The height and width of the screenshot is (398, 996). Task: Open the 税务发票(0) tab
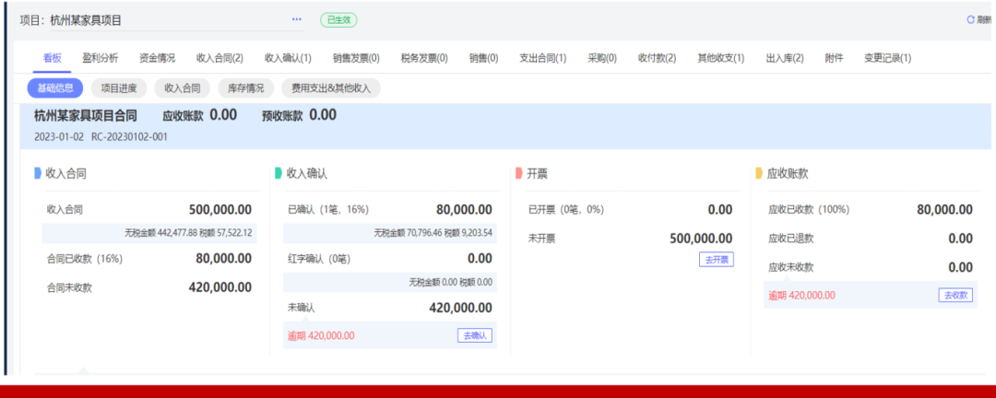[423, 58]
